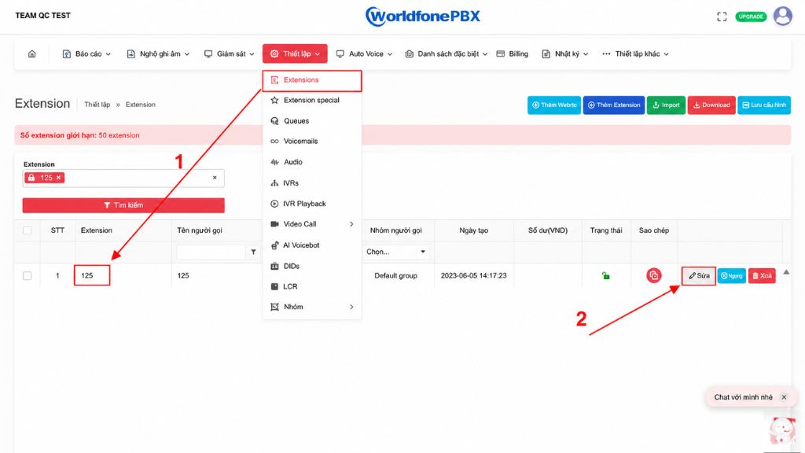
Task: Click the Ngưng button for extension 125
Action: click(732, 276)
